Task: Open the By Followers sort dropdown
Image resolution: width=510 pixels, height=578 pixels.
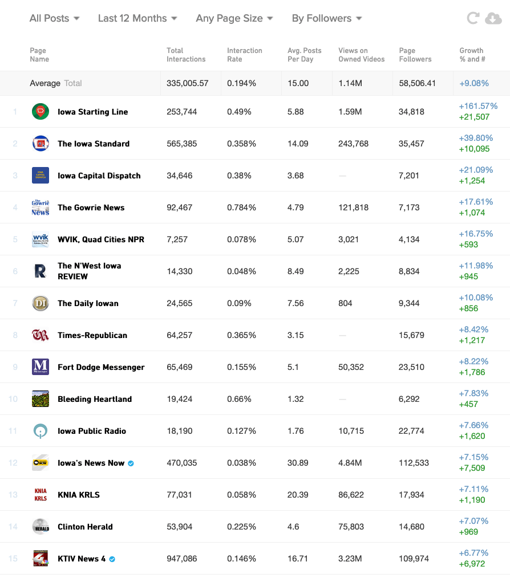Action: [x=327, y=18]
